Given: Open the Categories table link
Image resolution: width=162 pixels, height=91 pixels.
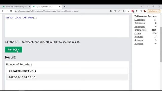Looking at the screenshot, I should (139, 23).
